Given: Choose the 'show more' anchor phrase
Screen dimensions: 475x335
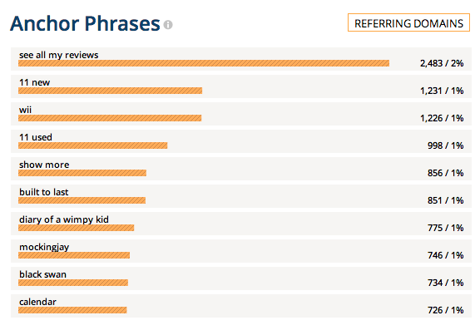Looking at the screenshot, I should [x=44, y=165].
